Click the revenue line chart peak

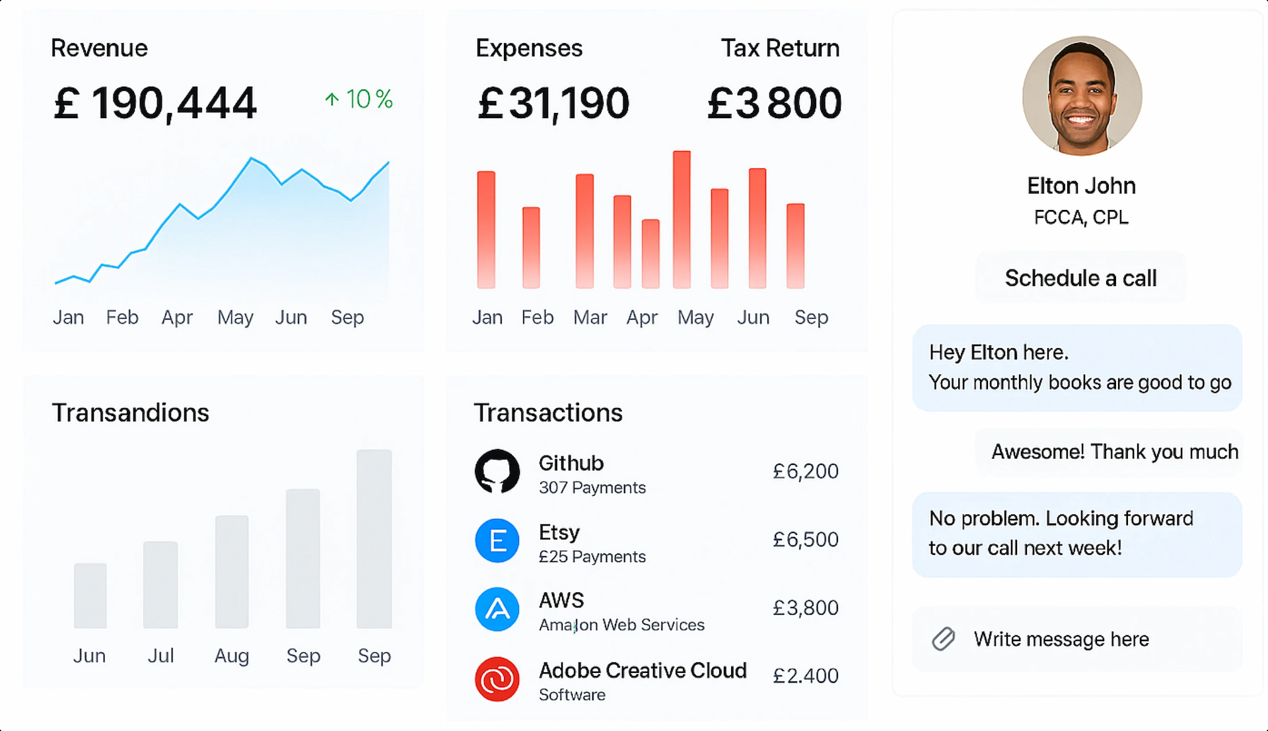(x=252, y=158)
